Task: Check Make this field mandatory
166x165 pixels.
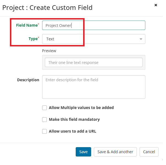Action: 45,119
